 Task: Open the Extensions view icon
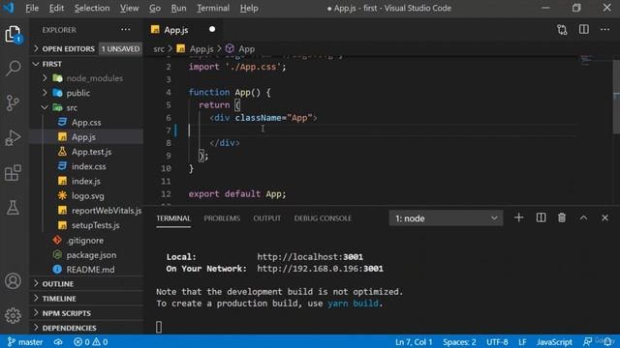click(13, 172)
